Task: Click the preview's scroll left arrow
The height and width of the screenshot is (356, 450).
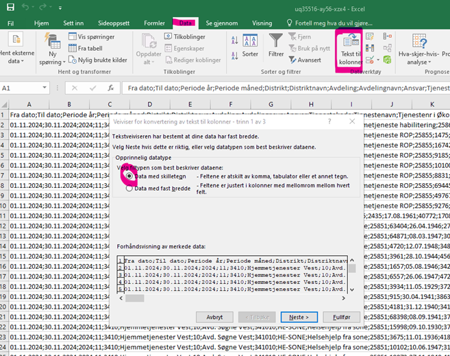Action: pos(121,298)
